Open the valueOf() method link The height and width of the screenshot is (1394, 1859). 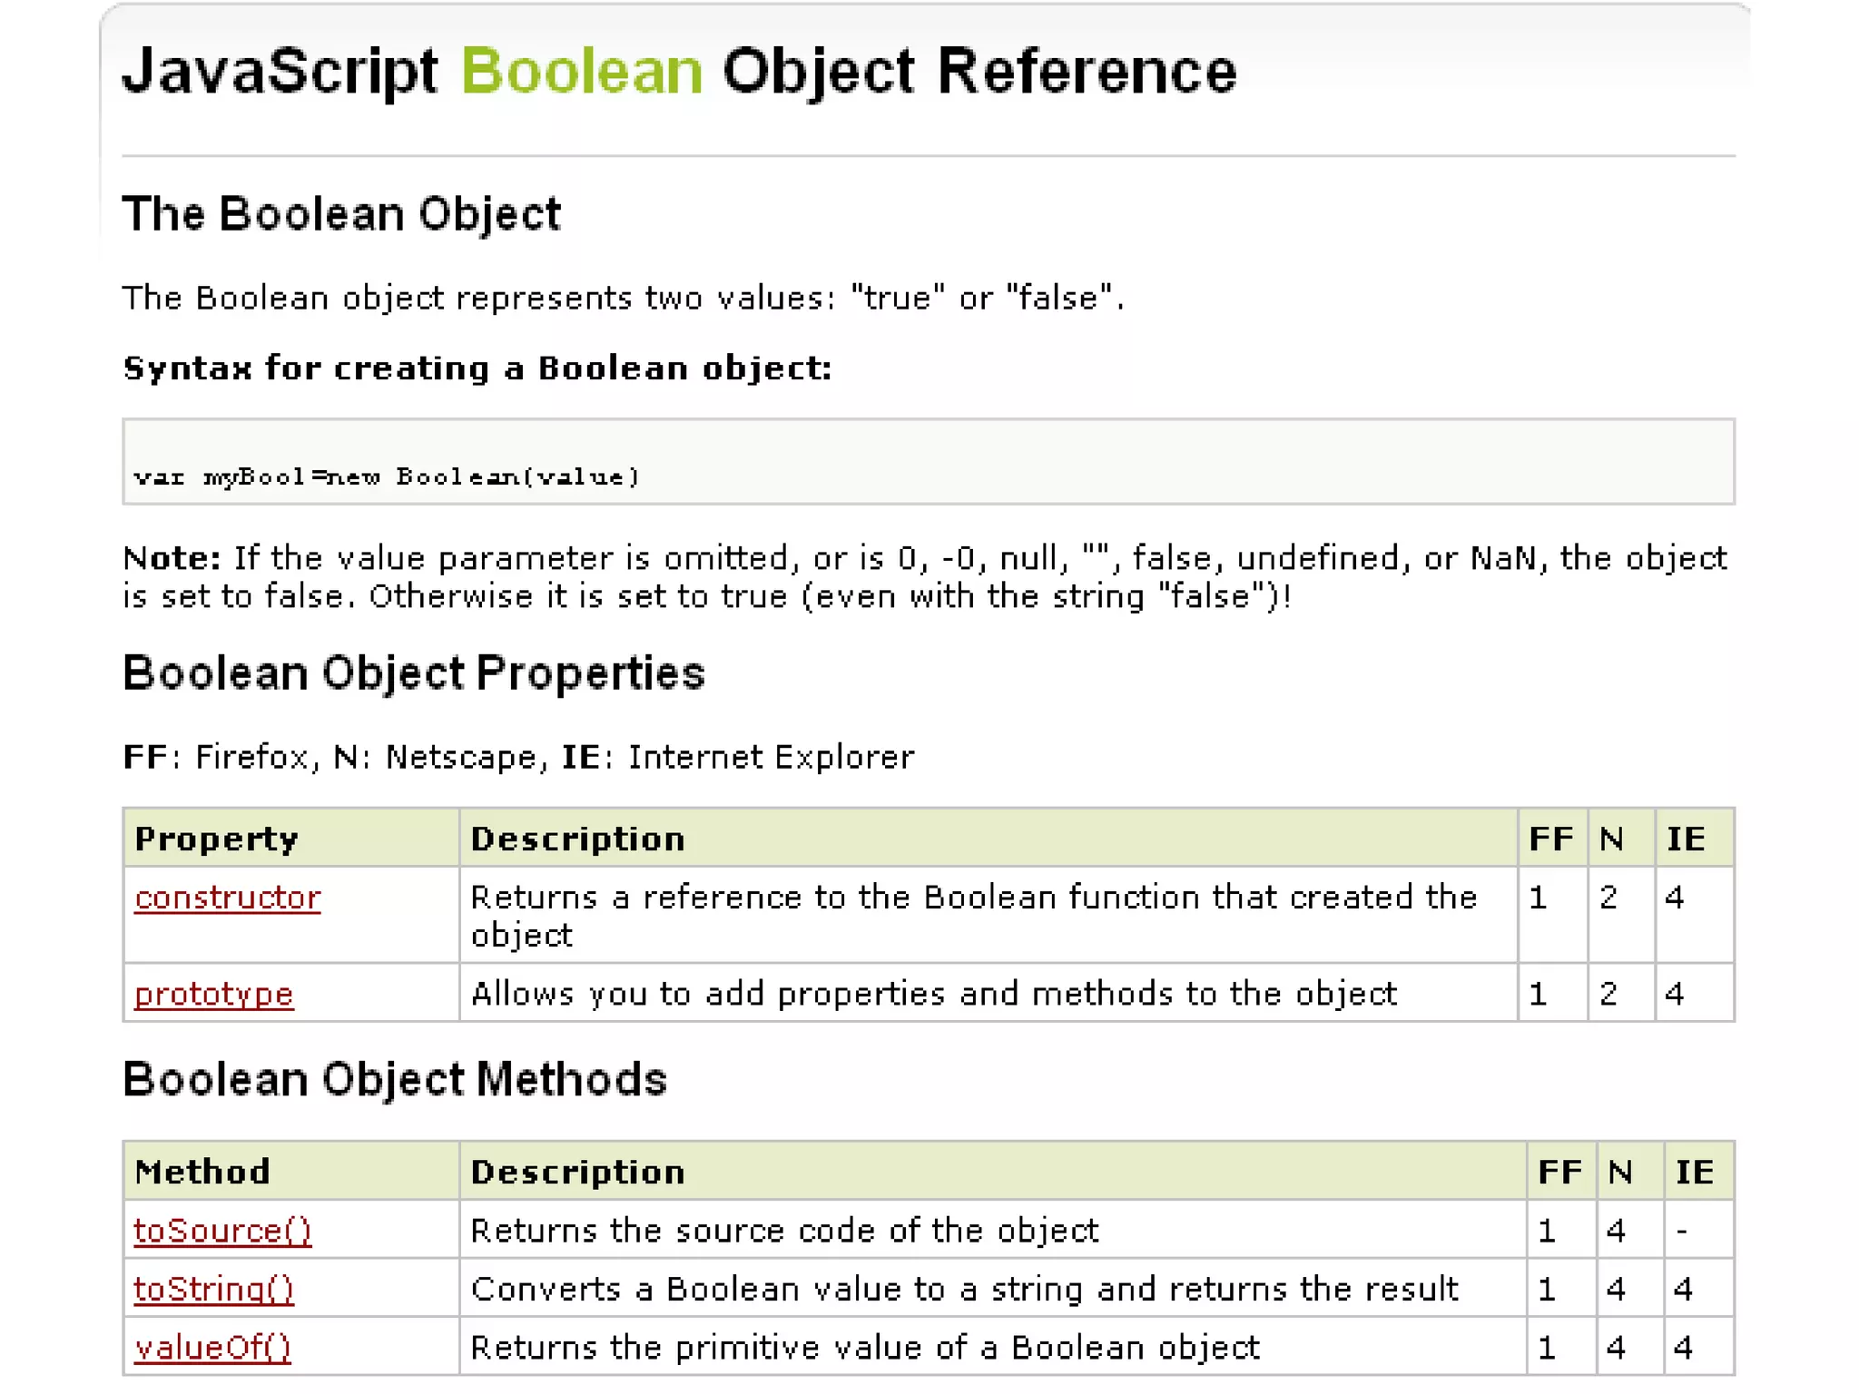pos(212,1348)
